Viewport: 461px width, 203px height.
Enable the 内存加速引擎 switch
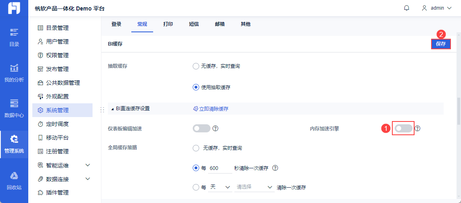pos(404,128)
